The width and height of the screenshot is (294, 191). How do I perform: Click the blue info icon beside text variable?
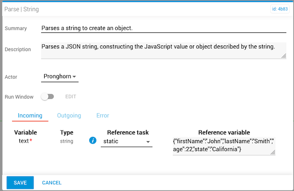[x=93, y=141]
